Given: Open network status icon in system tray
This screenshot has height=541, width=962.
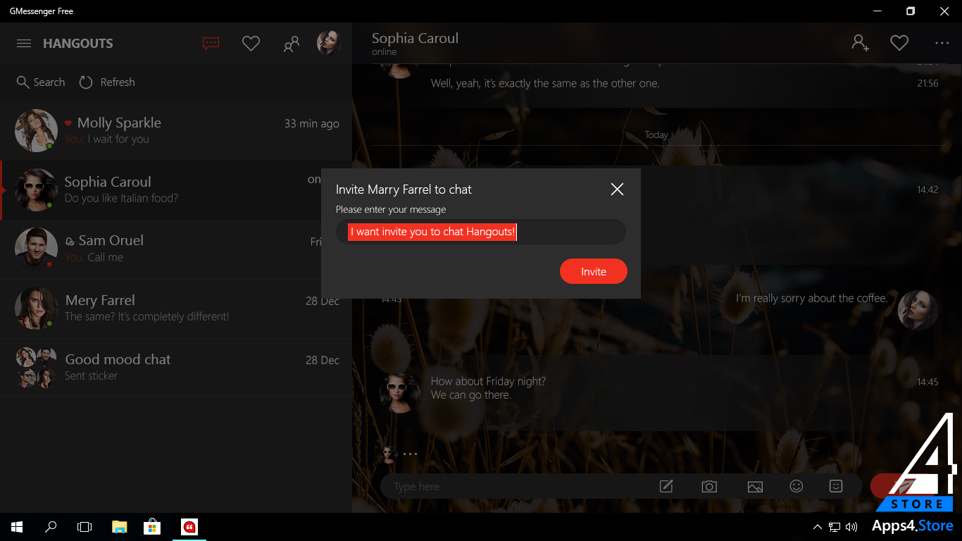Looking at the screenshot, I should (x=835, y=527).
